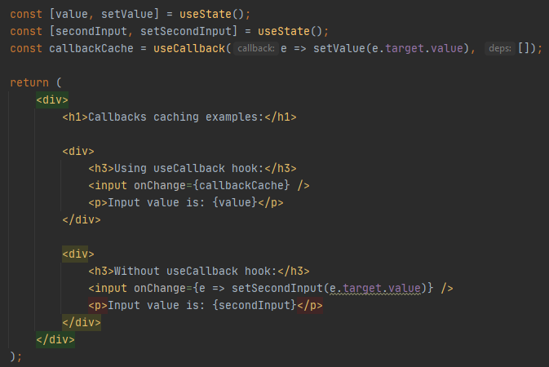Click the "Using useCallback hook:" h3 text
549x367 pixels.
[x=196, y=169]
